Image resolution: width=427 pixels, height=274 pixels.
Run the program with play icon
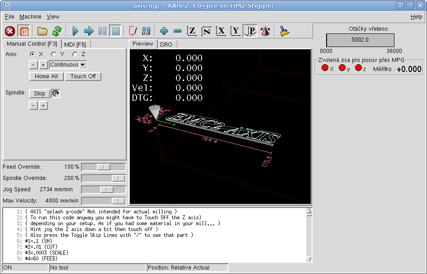tap(76, 31)
